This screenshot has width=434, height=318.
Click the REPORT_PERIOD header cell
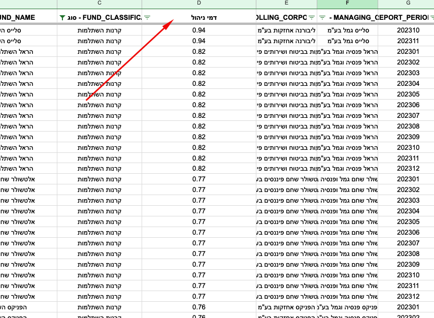pos(406,17)
